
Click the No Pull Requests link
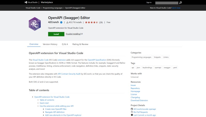pyautogui.click(x=141, y=112)
